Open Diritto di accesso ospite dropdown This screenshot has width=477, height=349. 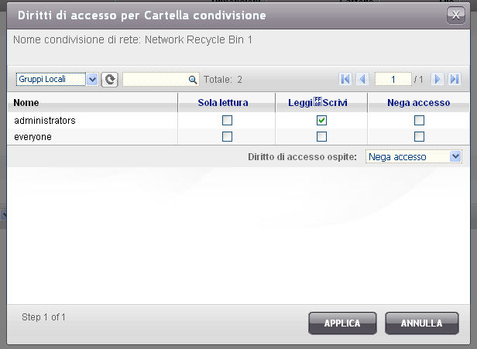coord(414,156)
